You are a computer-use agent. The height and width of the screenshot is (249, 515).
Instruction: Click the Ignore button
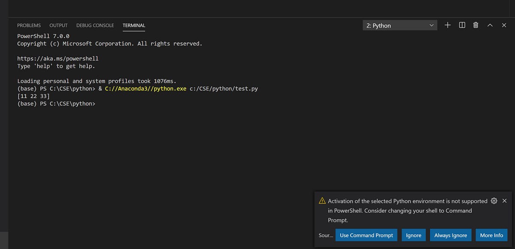tap(413, 235)
